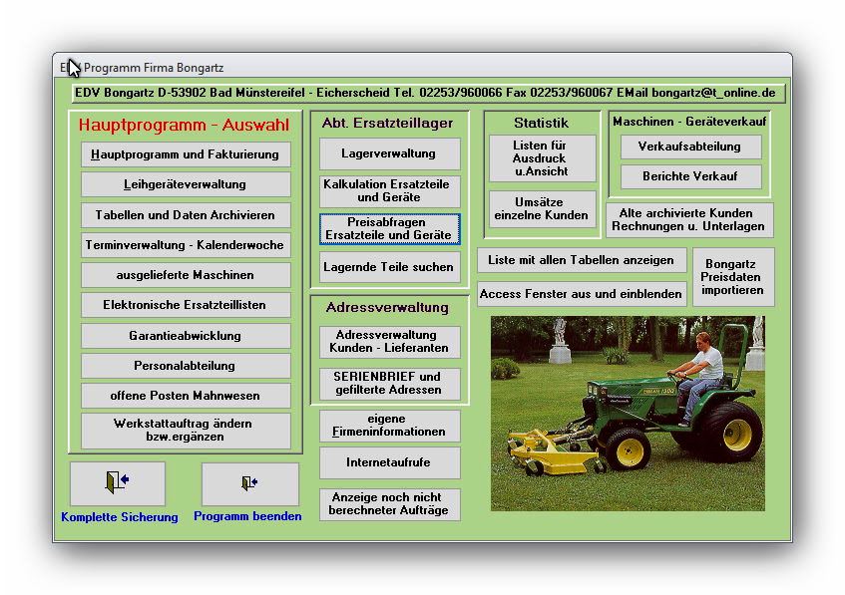Screen dimensions: 845x595
Task: Click Preisabfragen Ersatzteile und Geräte
Action: point(389,228)
